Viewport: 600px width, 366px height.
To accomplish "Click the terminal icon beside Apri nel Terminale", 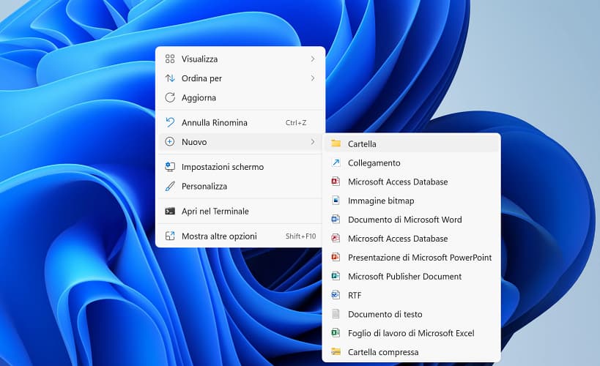I will point(170,212).
